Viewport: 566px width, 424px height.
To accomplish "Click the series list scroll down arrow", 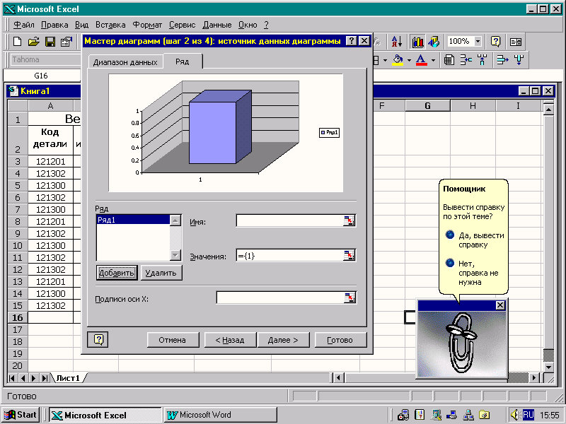I will click(x=175, y=255).
